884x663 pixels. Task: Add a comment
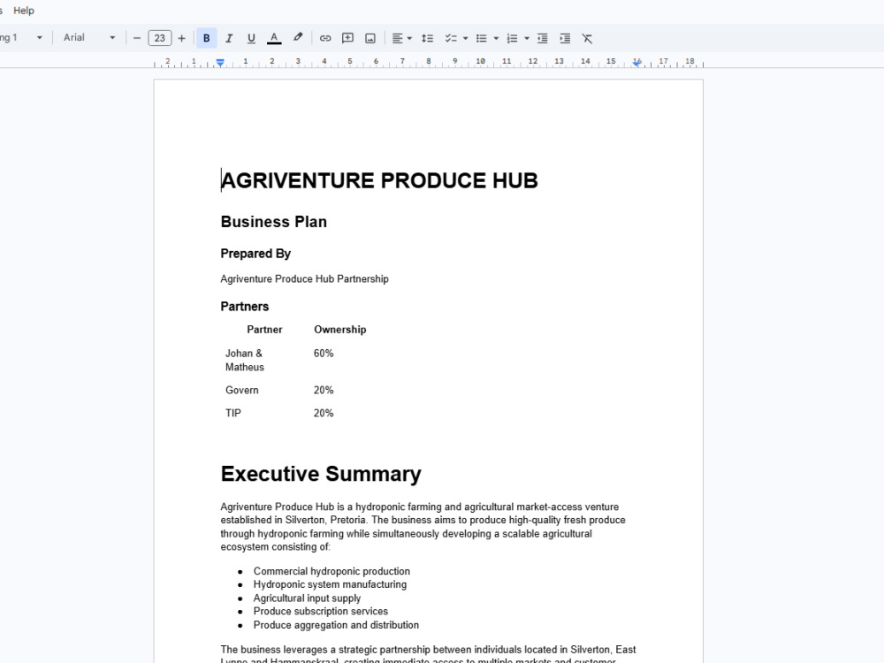pos(347,38)
